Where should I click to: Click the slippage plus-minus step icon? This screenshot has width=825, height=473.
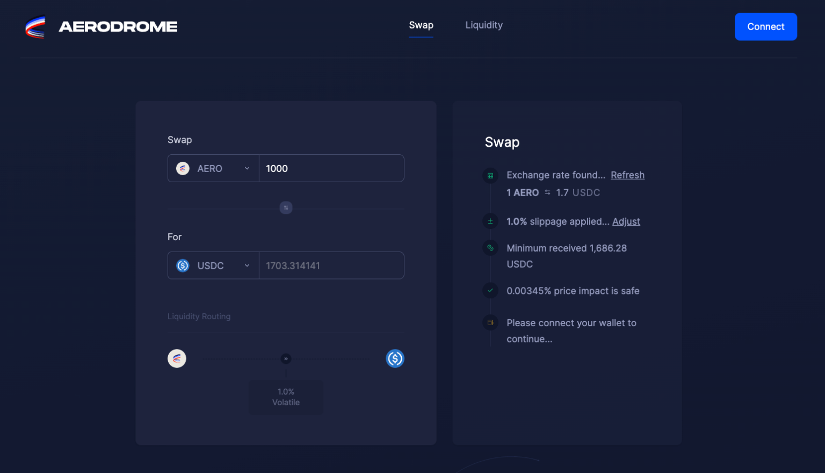tap(490, 221)
